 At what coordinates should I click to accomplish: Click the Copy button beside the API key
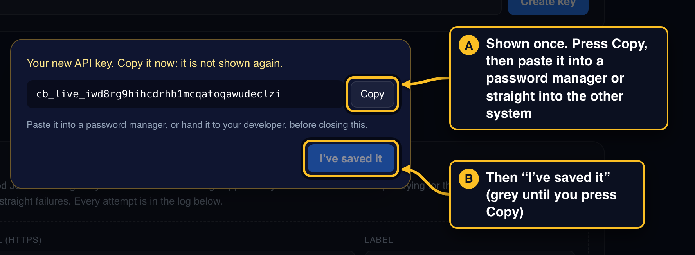pos(372,94)
